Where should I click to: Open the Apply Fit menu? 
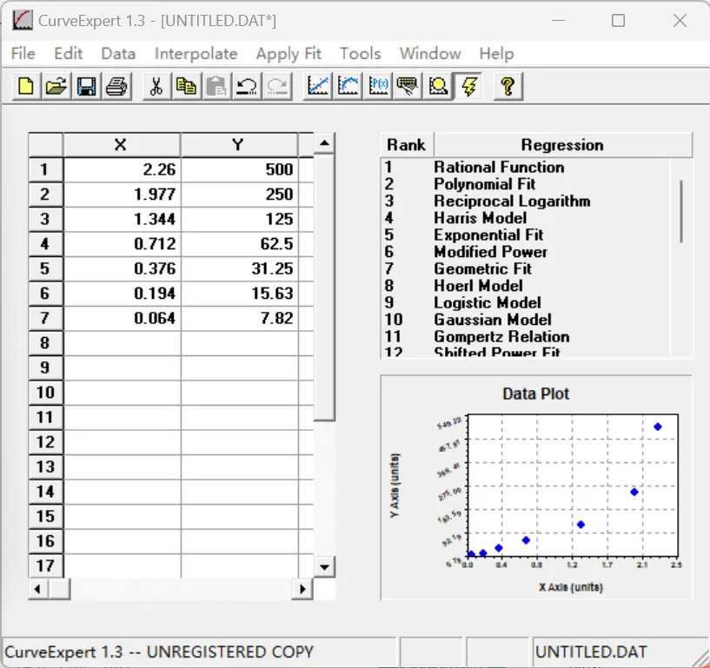tap(289, 54)
